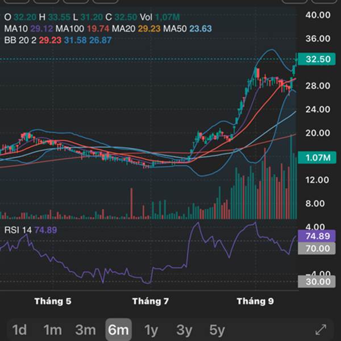Select the 70.00 RSI overbought level marker
This screenshot has height=341, width=341.
pyautogui.click(x=315, y=248)
